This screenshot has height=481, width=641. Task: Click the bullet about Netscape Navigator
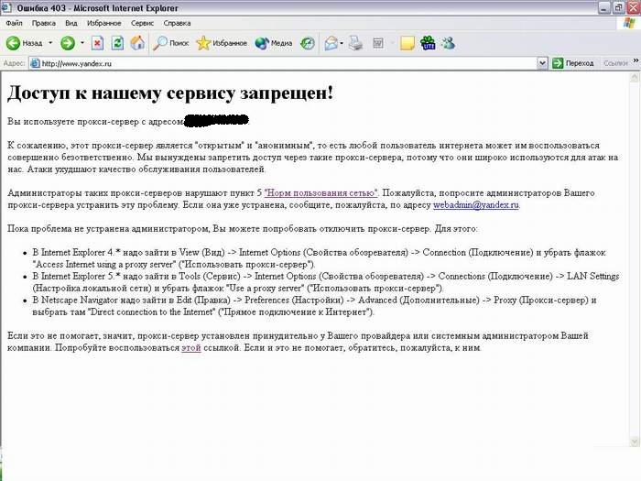(x=314, y=306)
